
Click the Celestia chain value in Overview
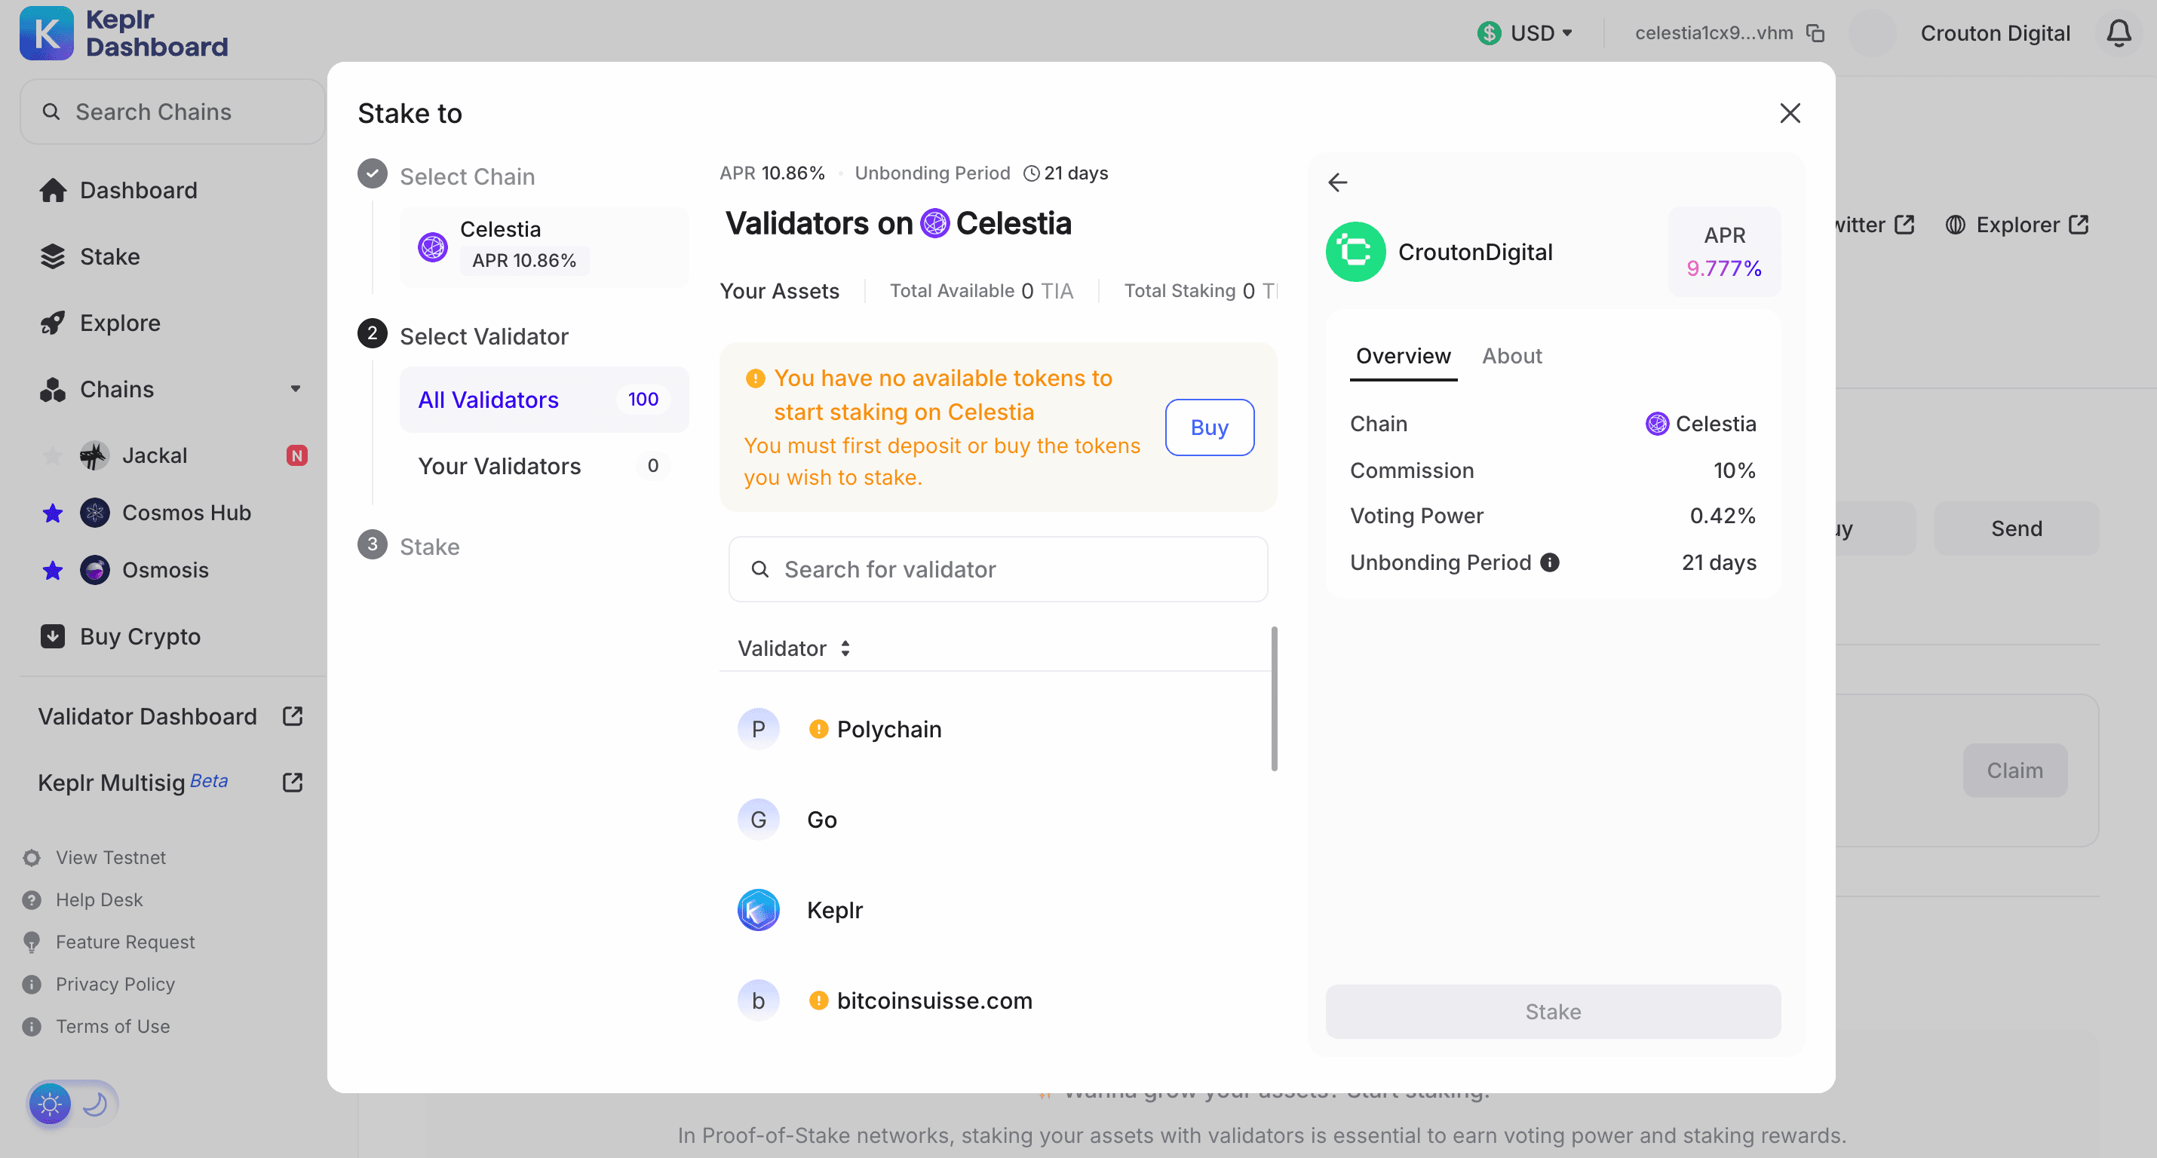(1700, 424)
